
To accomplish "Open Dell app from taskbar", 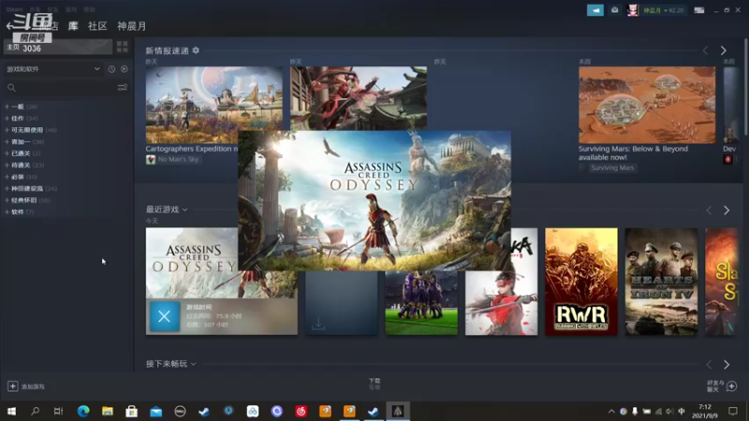I will (x=180, y=411).
